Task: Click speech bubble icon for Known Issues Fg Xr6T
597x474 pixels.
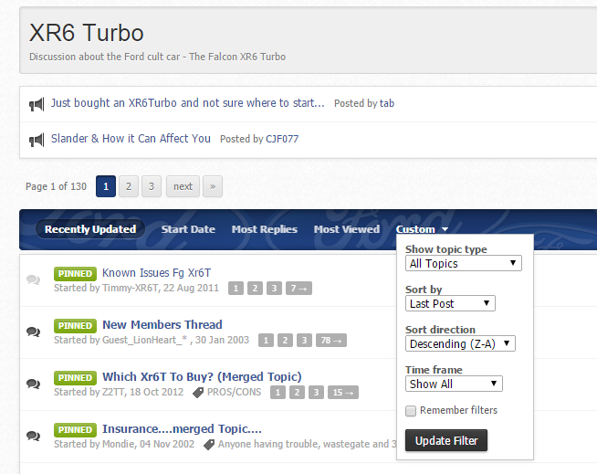Action: pyautogui.click(x=34, y=280)
